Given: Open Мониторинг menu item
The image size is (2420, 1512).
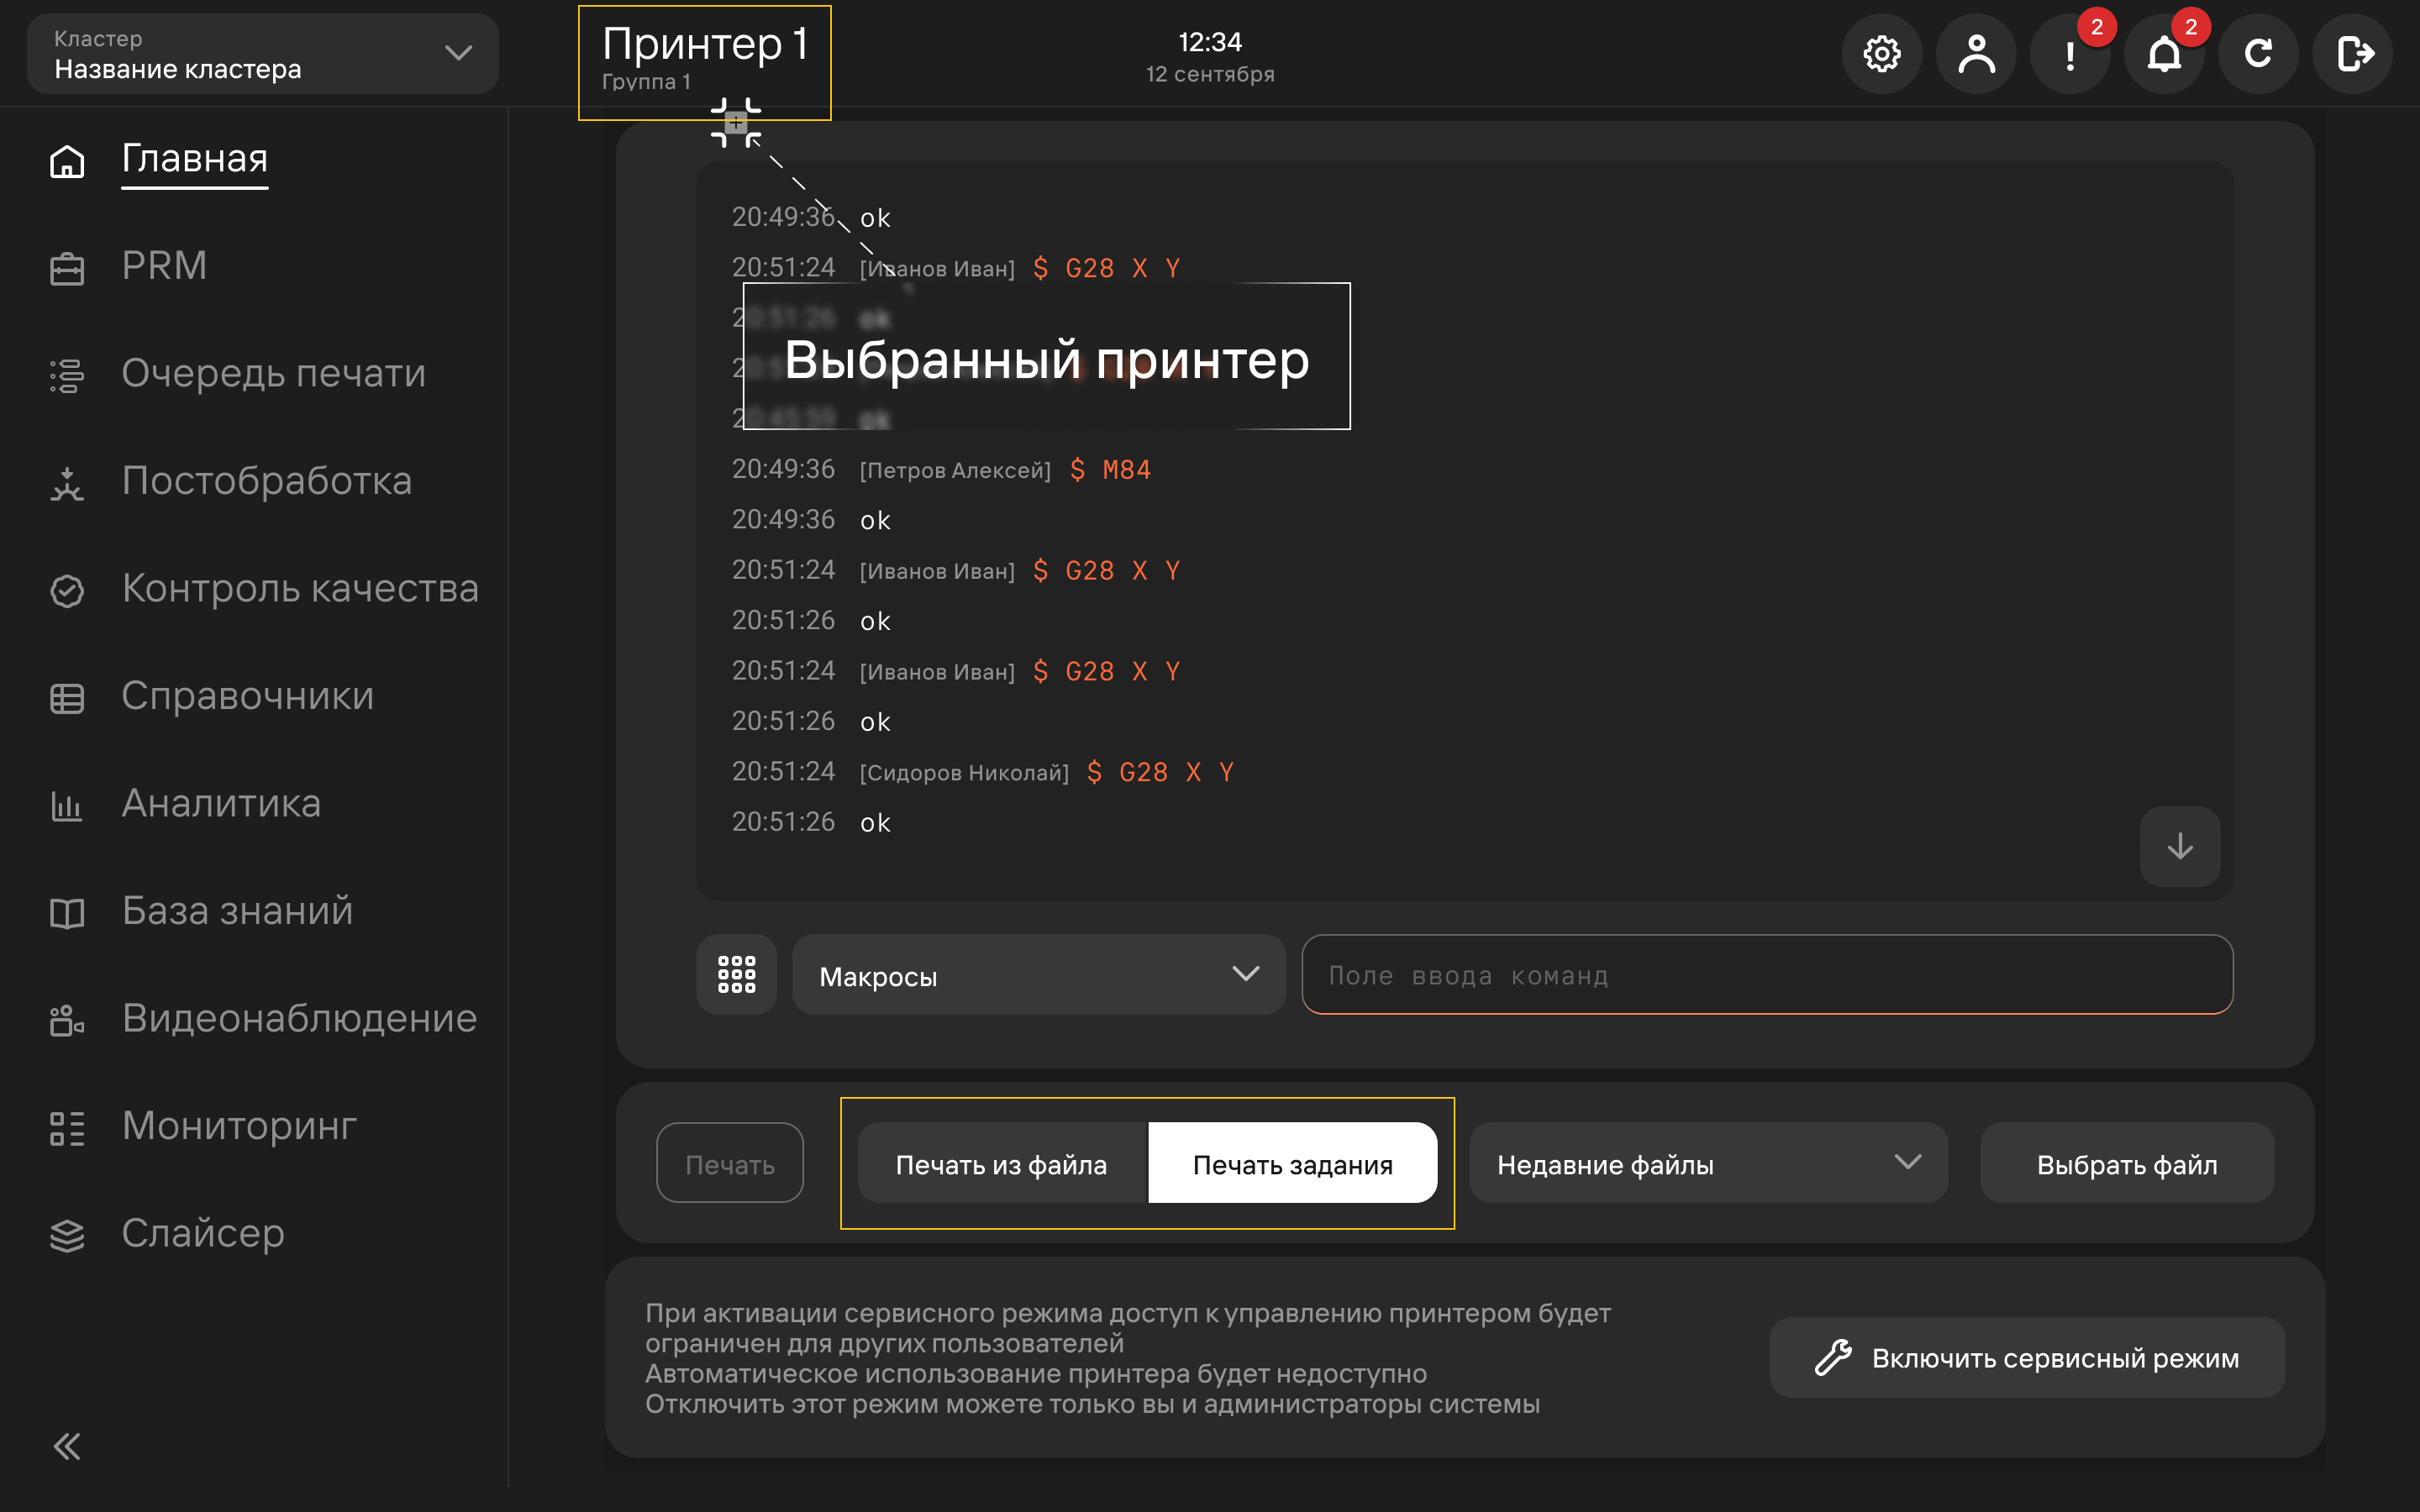Looking at the screenshot, I should pyautogui.click(x=239, y=1126).
